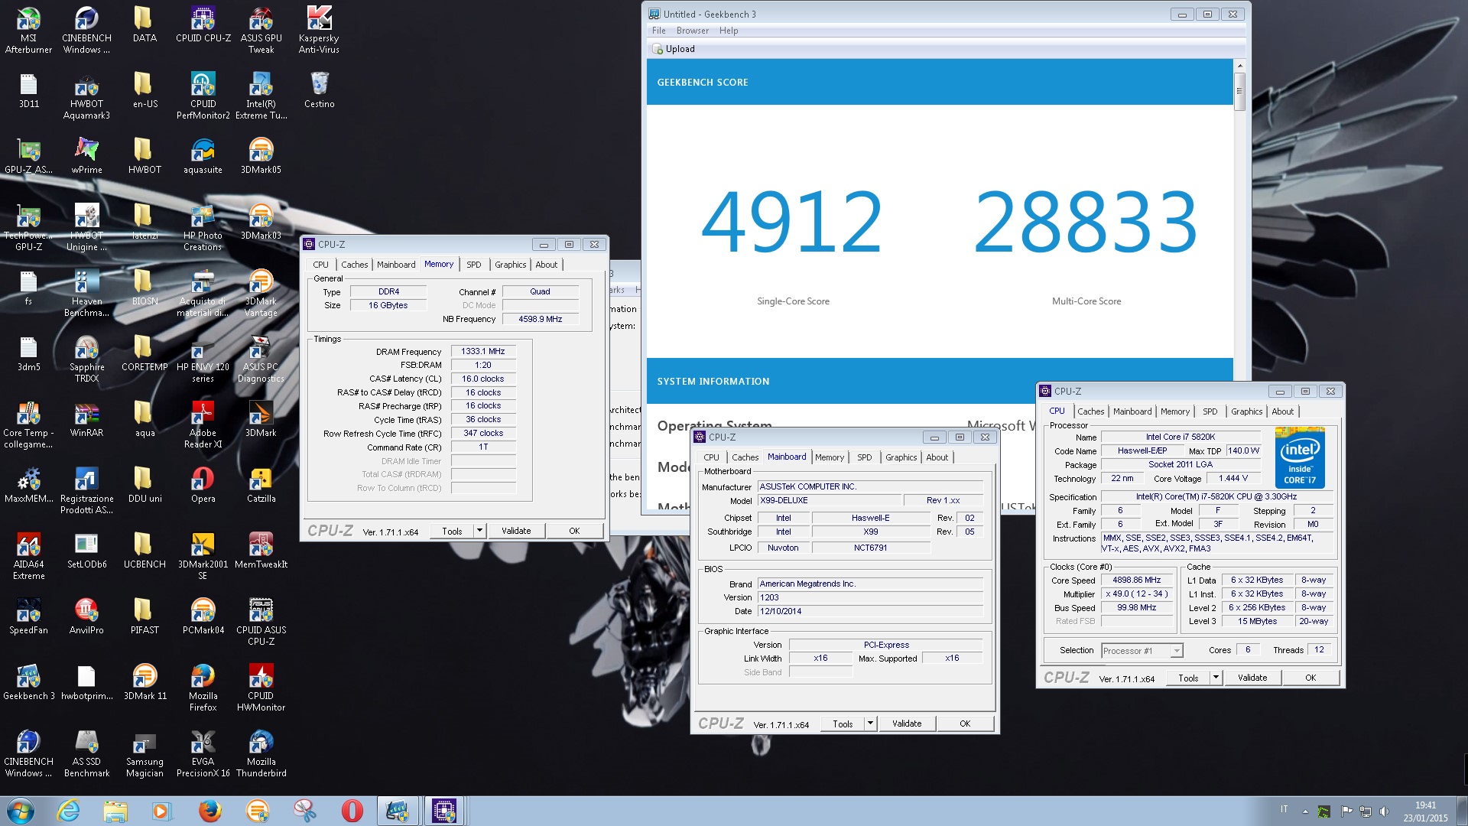Viewport: 1468px width, 826px height.
Task: Open the CPUID HWMonitor icon
Action: pos(261,688)
